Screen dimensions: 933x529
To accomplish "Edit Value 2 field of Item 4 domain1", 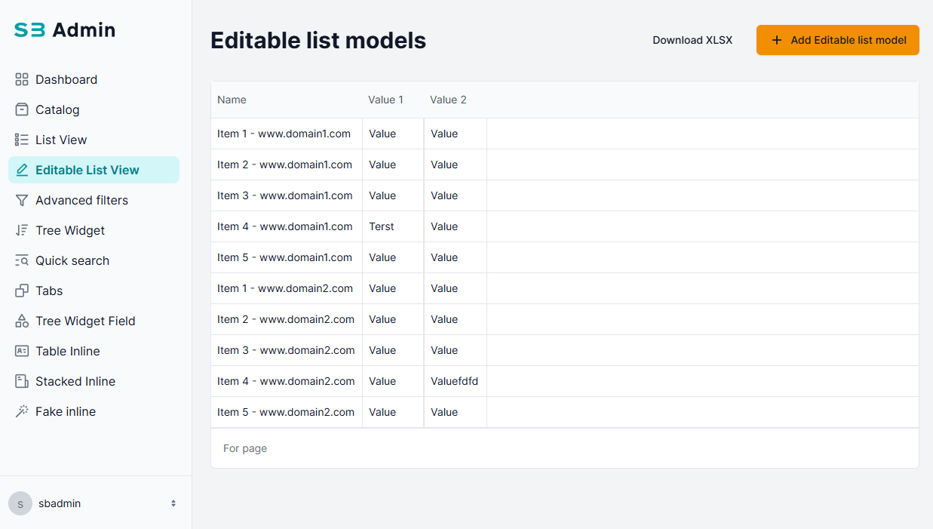I will [x=456, y=226].
